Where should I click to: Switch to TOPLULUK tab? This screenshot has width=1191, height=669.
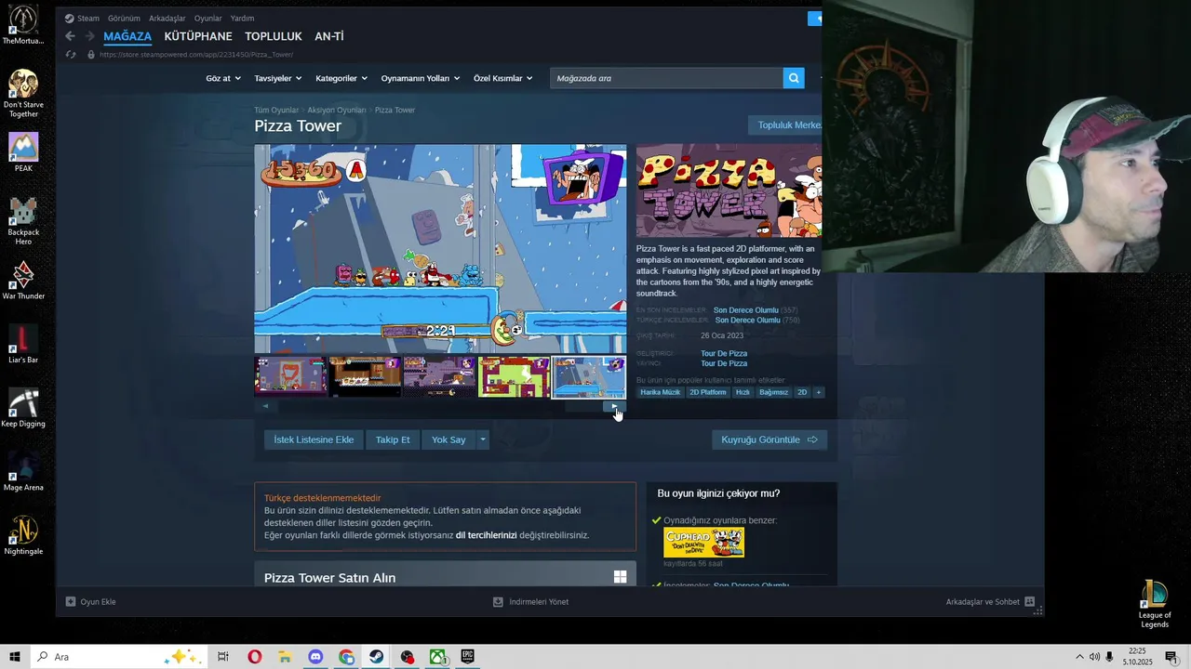[274, 36]
